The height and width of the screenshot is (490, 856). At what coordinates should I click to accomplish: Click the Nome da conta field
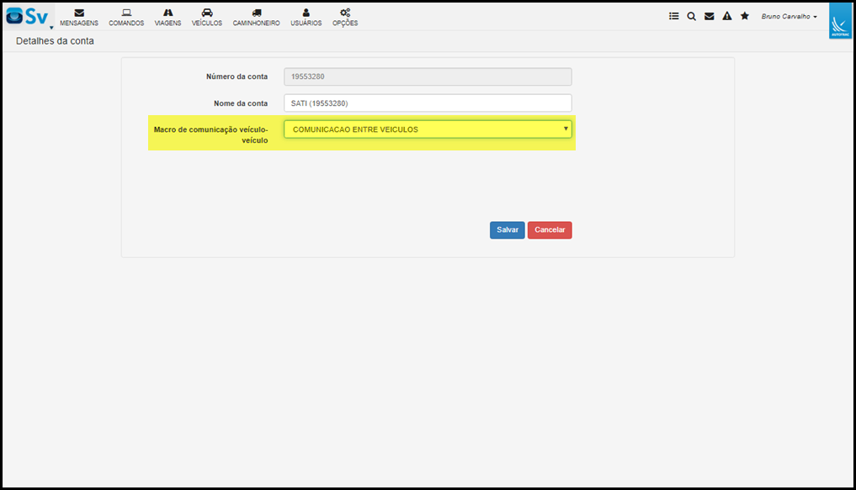click(428, 103)
